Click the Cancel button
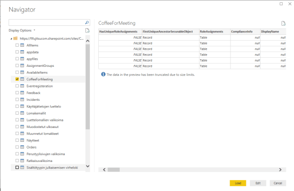Viewport: 294px width, 191px height. [278, 183]
